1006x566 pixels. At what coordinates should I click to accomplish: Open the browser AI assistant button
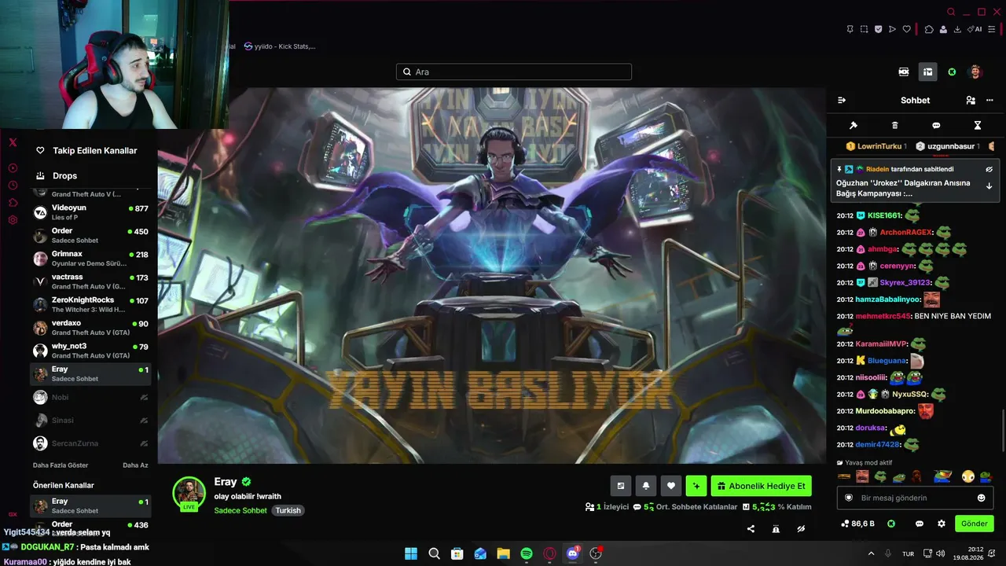point(975,29)
